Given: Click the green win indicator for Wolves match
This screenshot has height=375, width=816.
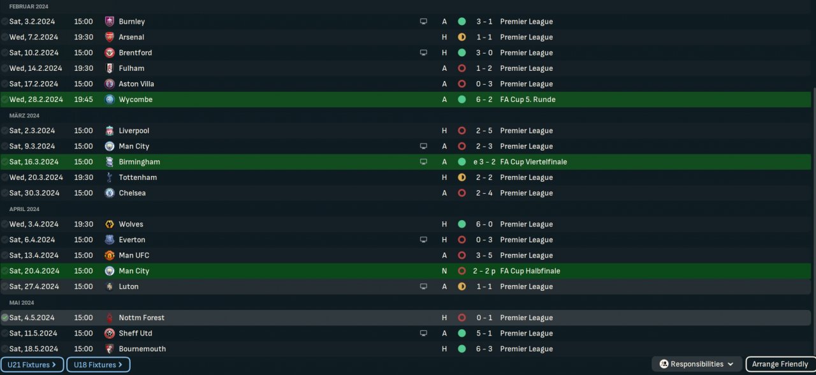Looking at the screenshot, I should (462, 224).
